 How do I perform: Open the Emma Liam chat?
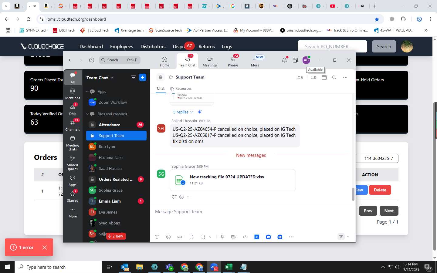pyautogui.click(x=116, y=201)
